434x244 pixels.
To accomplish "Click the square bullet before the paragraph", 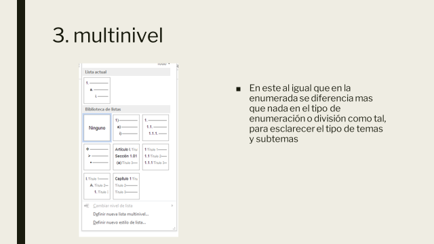I will point(238,89).
